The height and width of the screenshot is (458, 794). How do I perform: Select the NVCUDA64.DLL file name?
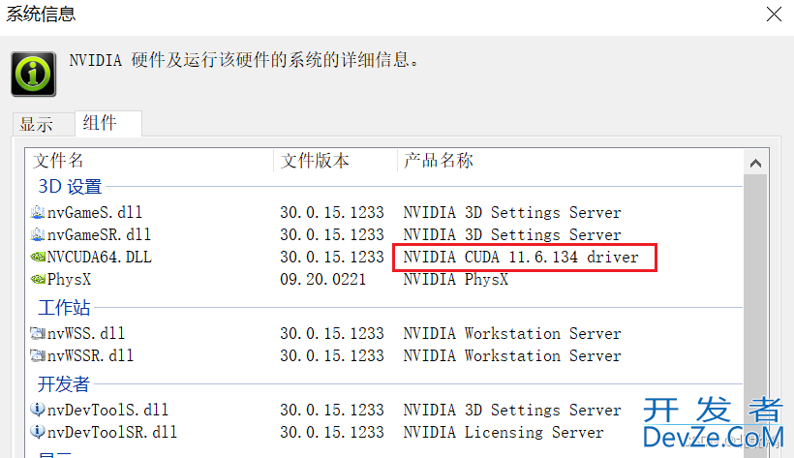tap(99, 257)
